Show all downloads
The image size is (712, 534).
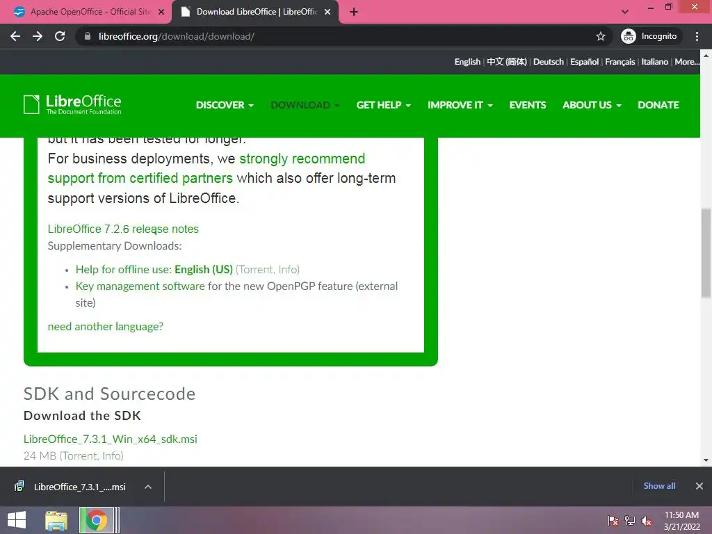[x=659, y=486]
